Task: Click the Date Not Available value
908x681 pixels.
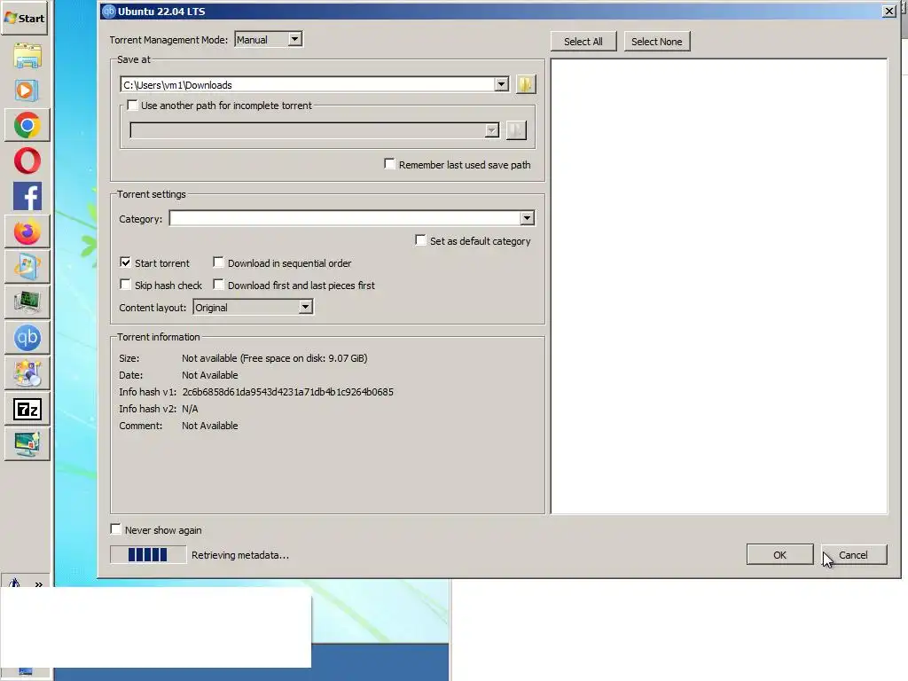Action: point(209,375)
